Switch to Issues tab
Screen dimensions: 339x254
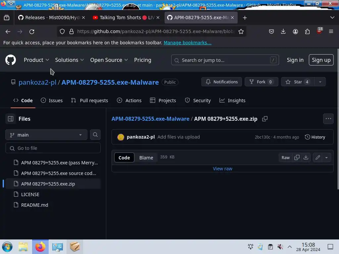tap(52, 101)
